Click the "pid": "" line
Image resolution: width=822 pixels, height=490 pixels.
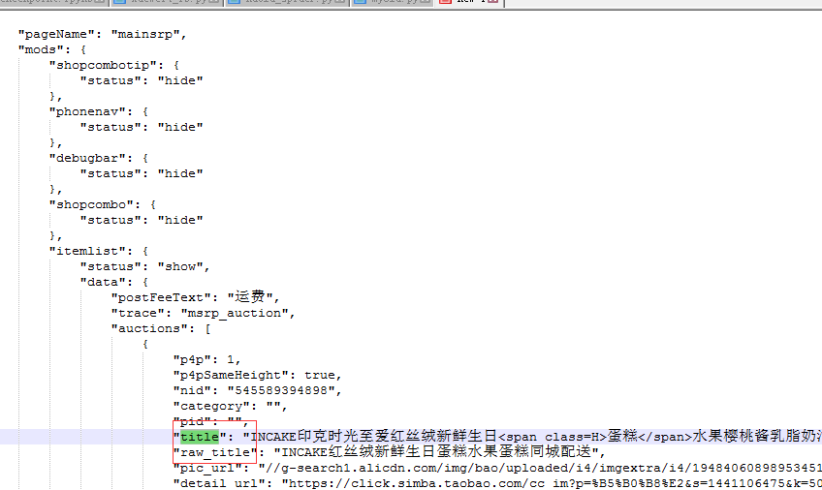click(x=210, y=421)
